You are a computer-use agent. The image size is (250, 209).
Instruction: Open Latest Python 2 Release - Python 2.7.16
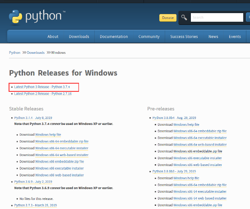tap(43, 94)
